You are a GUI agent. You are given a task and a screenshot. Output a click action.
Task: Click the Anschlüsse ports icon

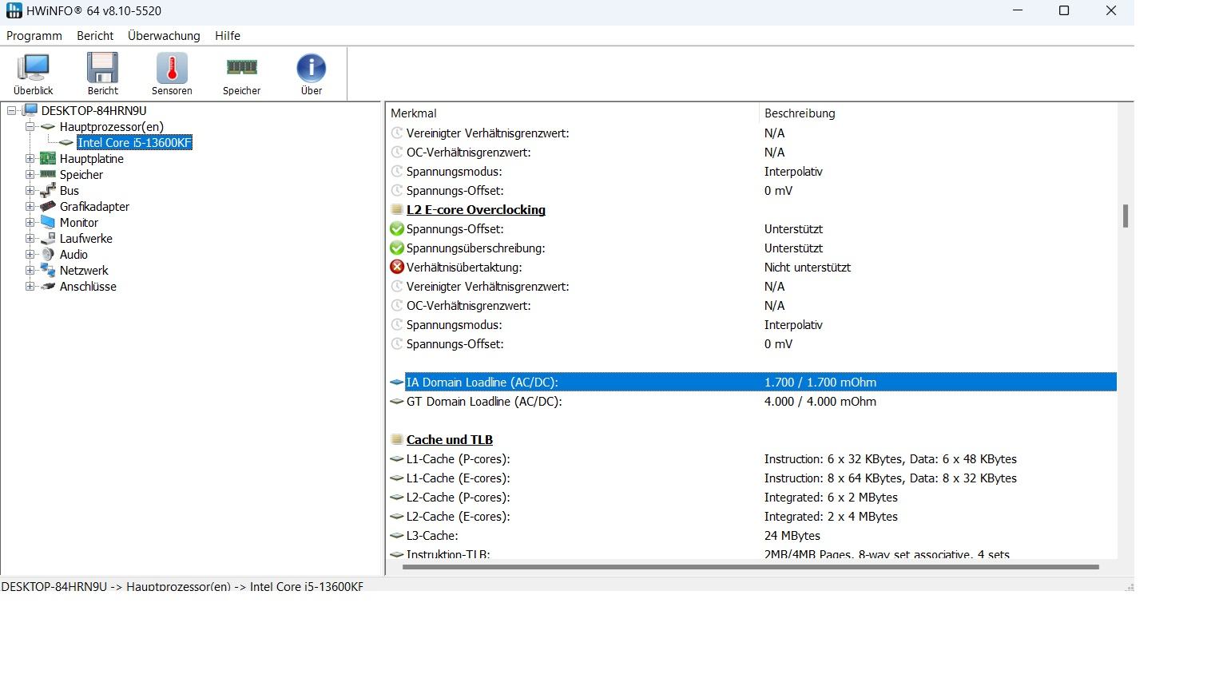[48, 286]
